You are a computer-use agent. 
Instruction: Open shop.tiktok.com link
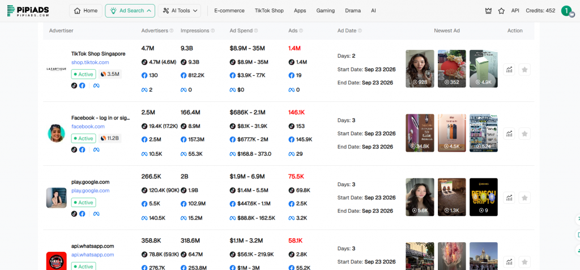(x=90, y=62)
